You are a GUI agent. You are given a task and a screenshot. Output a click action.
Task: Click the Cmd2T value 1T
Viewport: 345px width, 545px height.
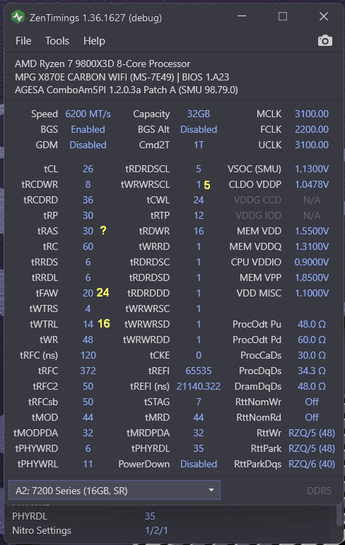point(199,145)
